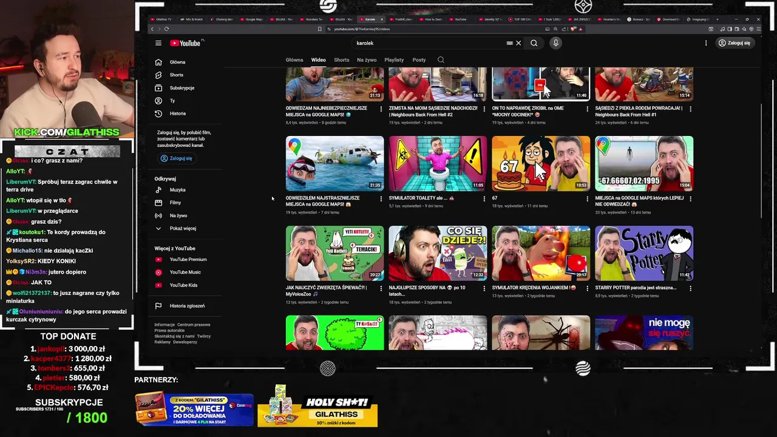Open the CO SIĘ DZIEJE thumbnail
This screenshot has height=437, width=777.
pyautogui.click(x=438, y=253)
